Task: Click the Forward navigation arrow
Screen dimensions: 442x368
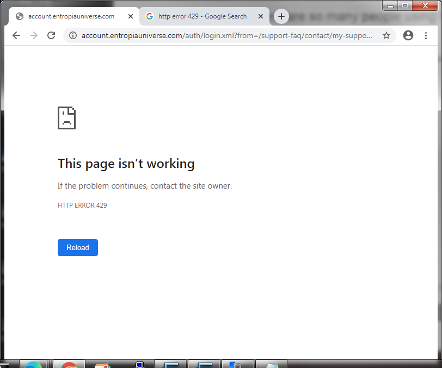Action: tap(34, 35)
